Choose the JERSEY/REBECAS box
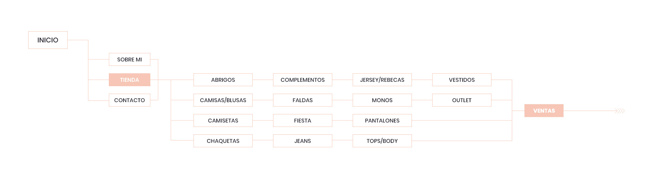Screen dimensions: 653x189 (x=382, y=80)
